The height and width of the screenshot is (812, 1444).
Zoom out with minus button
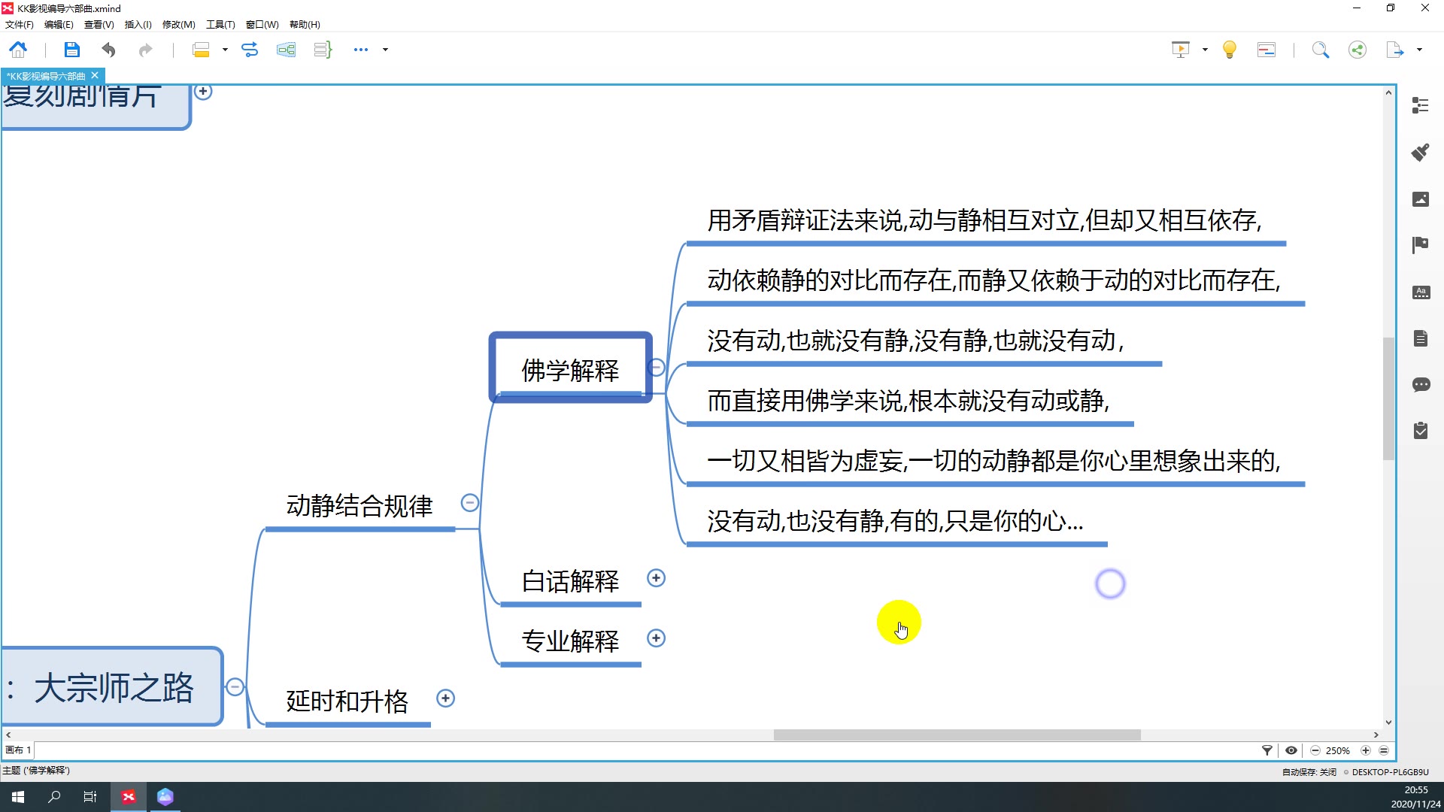(1315, 750)
